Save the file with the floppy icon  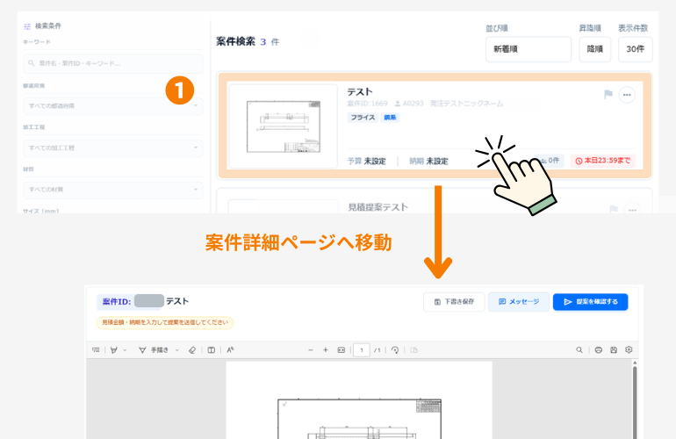tap(614, 349)
